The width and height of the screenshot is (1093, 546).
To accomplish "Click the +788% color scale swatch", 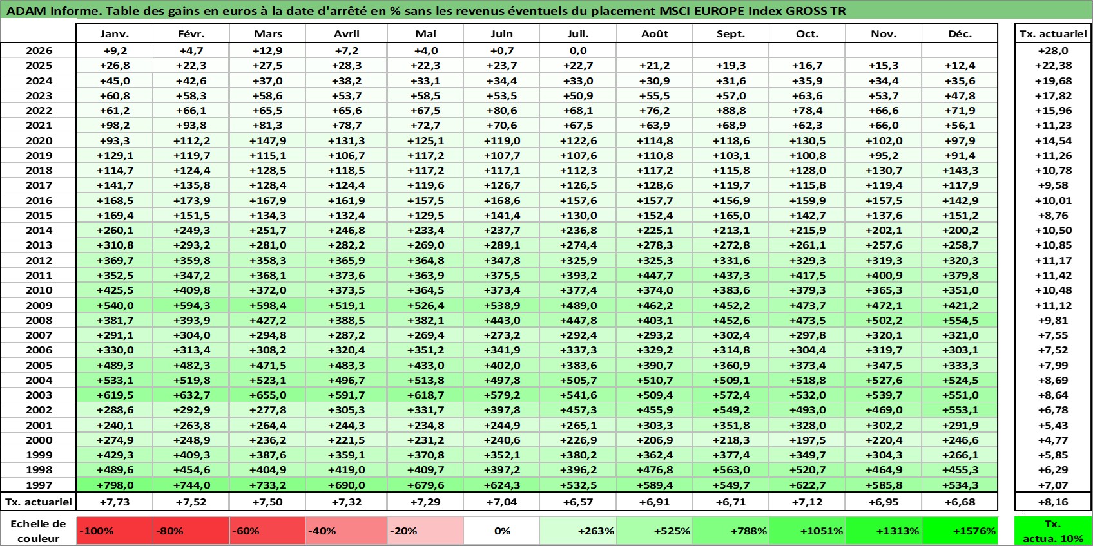I will click(x=731, y=531).
